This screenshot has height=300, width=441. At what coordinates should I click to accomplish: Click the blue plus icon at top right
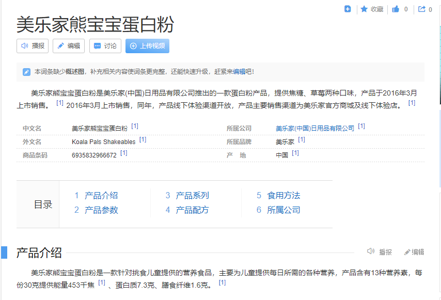pyautogui.click(x=348, y=9)
